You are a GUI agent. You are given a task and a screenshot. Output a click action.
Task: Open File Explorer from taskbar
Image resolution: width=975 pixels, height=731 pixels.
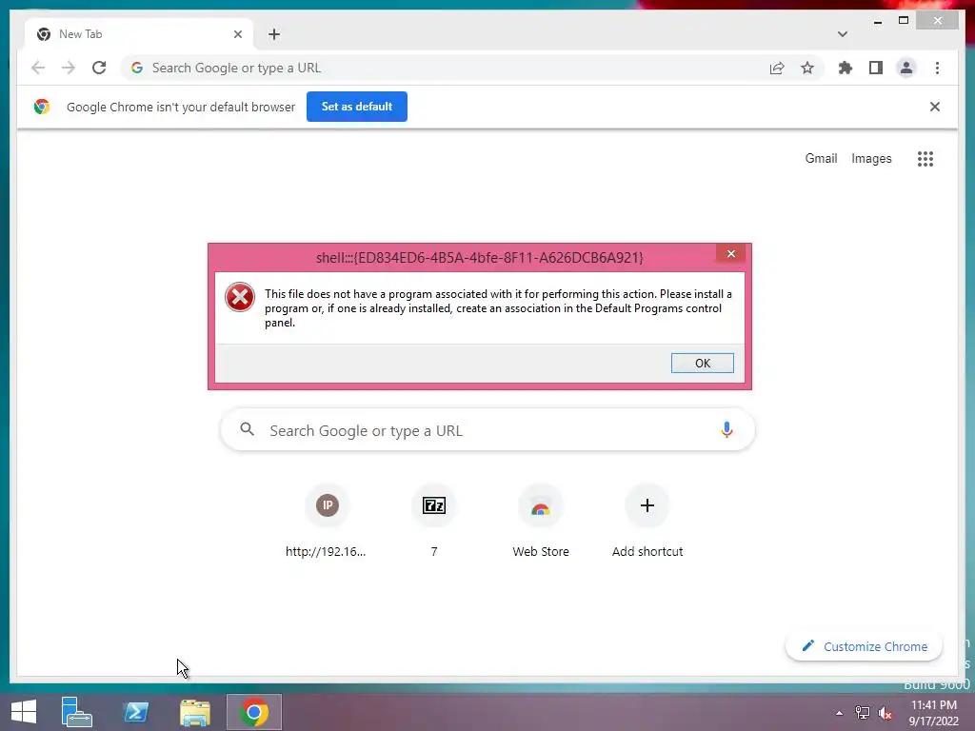click(x=194, y=712)
